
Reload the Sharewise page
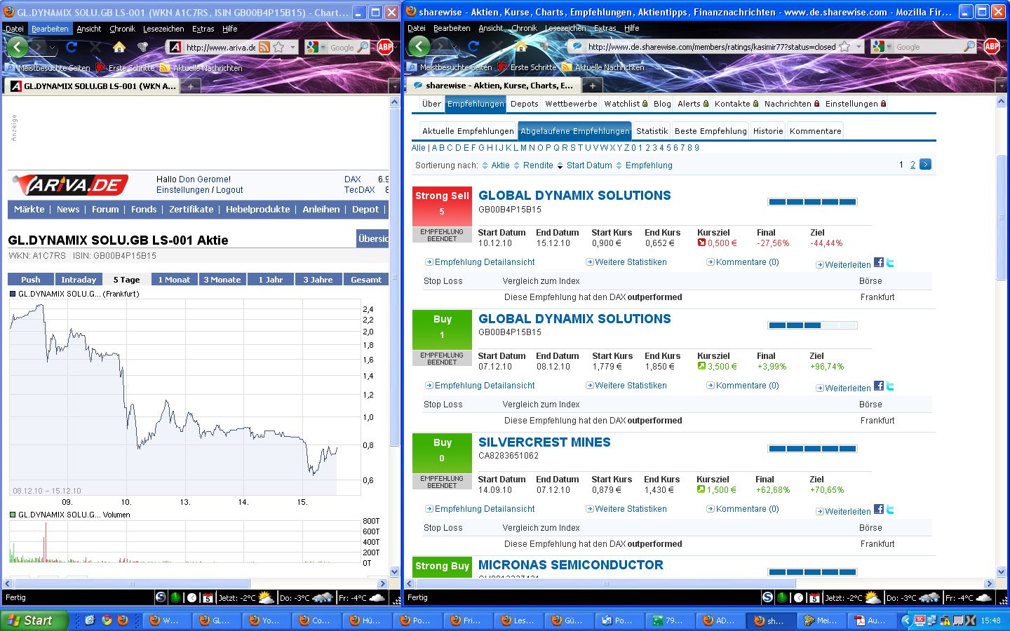tap(473, 46)
